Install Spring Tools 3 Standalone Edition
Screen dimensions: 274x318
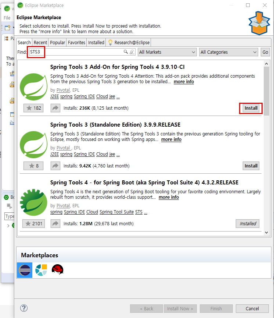coord(251,166)
